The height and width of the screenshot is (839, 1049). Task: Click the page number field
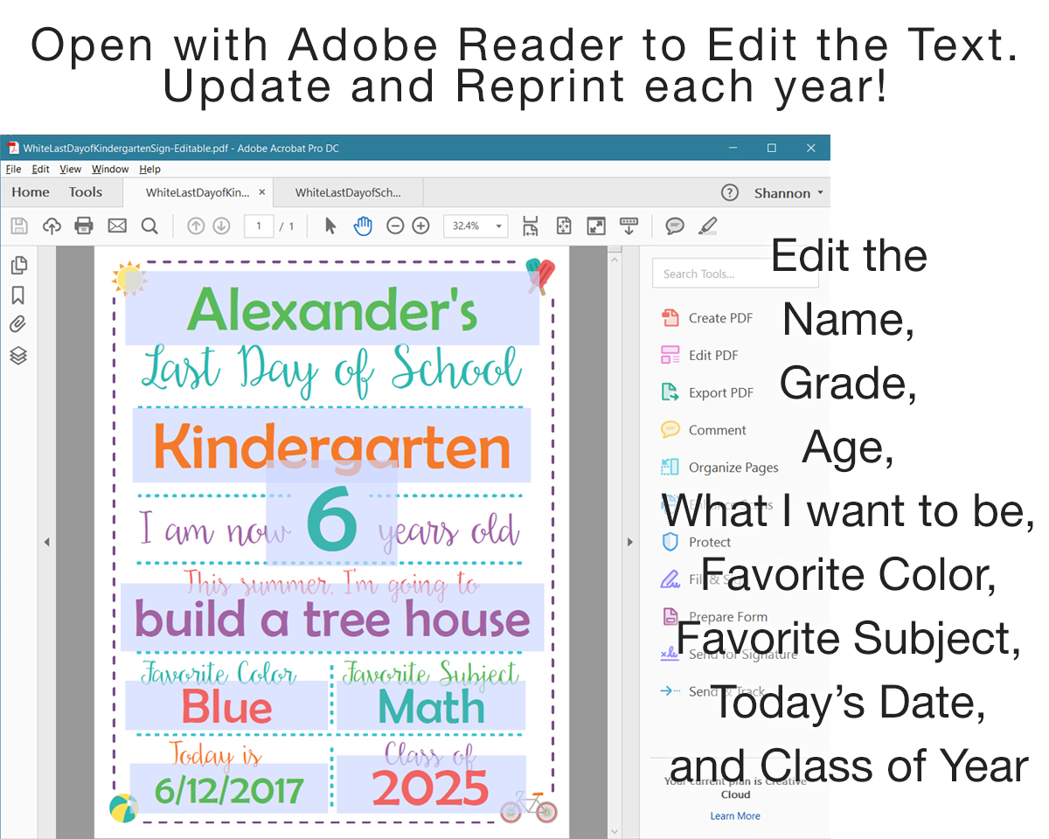pyautogui.click(x=259, y=226)
